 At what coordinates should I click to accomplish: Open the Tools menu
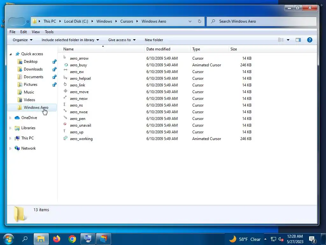[49, 32]
